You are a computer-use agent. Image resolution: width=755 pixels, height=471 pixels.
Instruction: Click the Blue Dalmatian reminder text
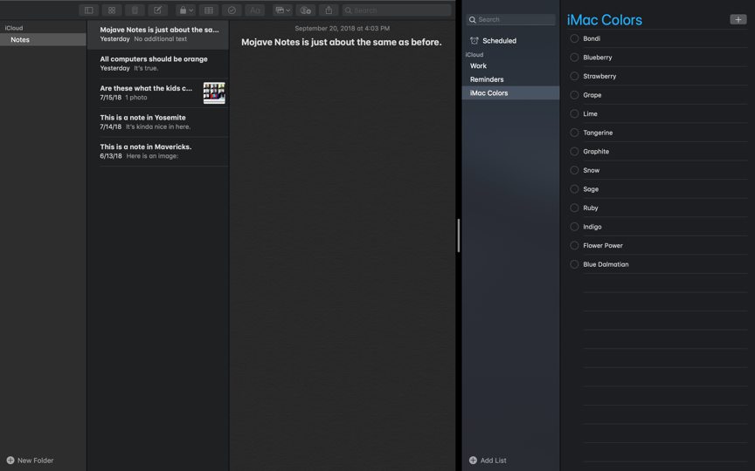pyautogui.click(x=606, y=264)
